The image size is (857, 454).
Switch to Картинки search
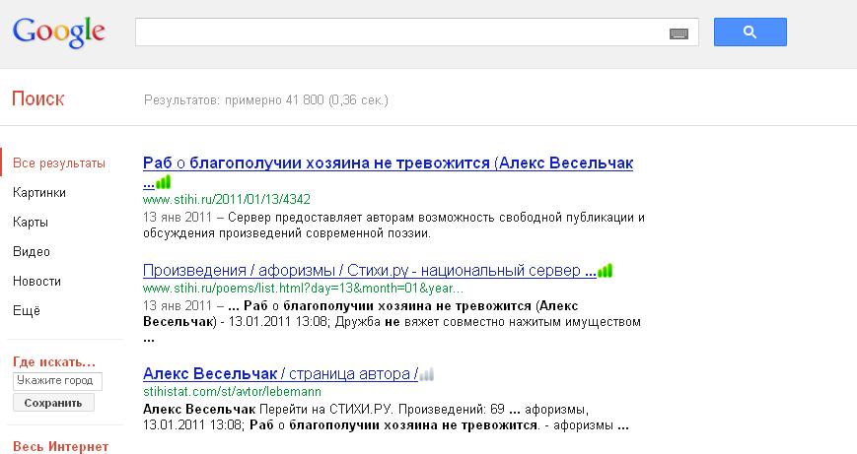pyautogui.click(x=39, y=193)
